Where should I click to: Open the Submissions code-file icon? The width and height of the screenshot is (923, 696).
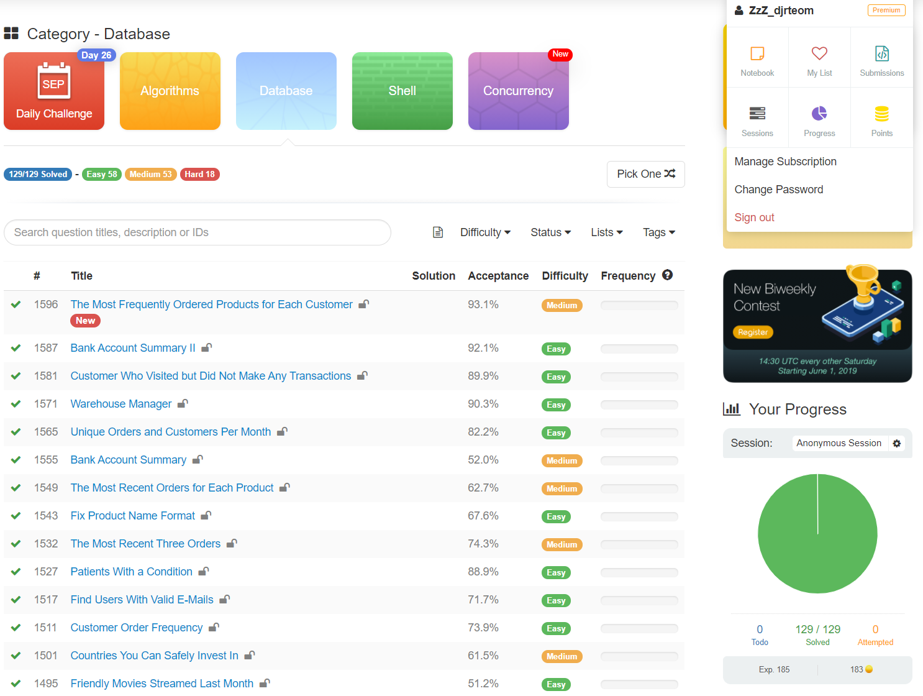pyautogui.click(x=882, y=54)
